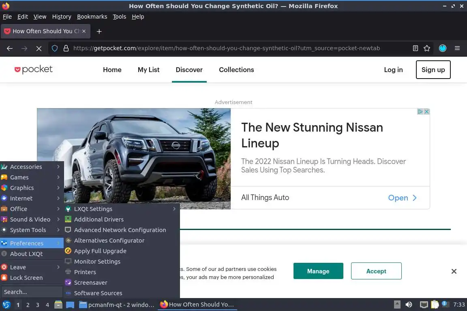
Task: Stop loading the page with X button
Action: pos(39,48)
